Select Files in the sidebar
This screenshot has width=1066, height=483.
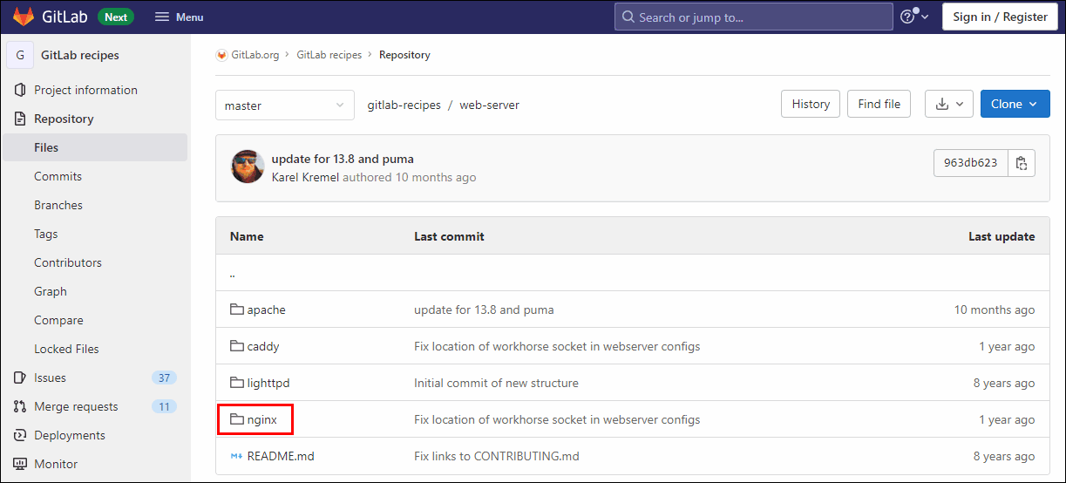click(95, 147)
